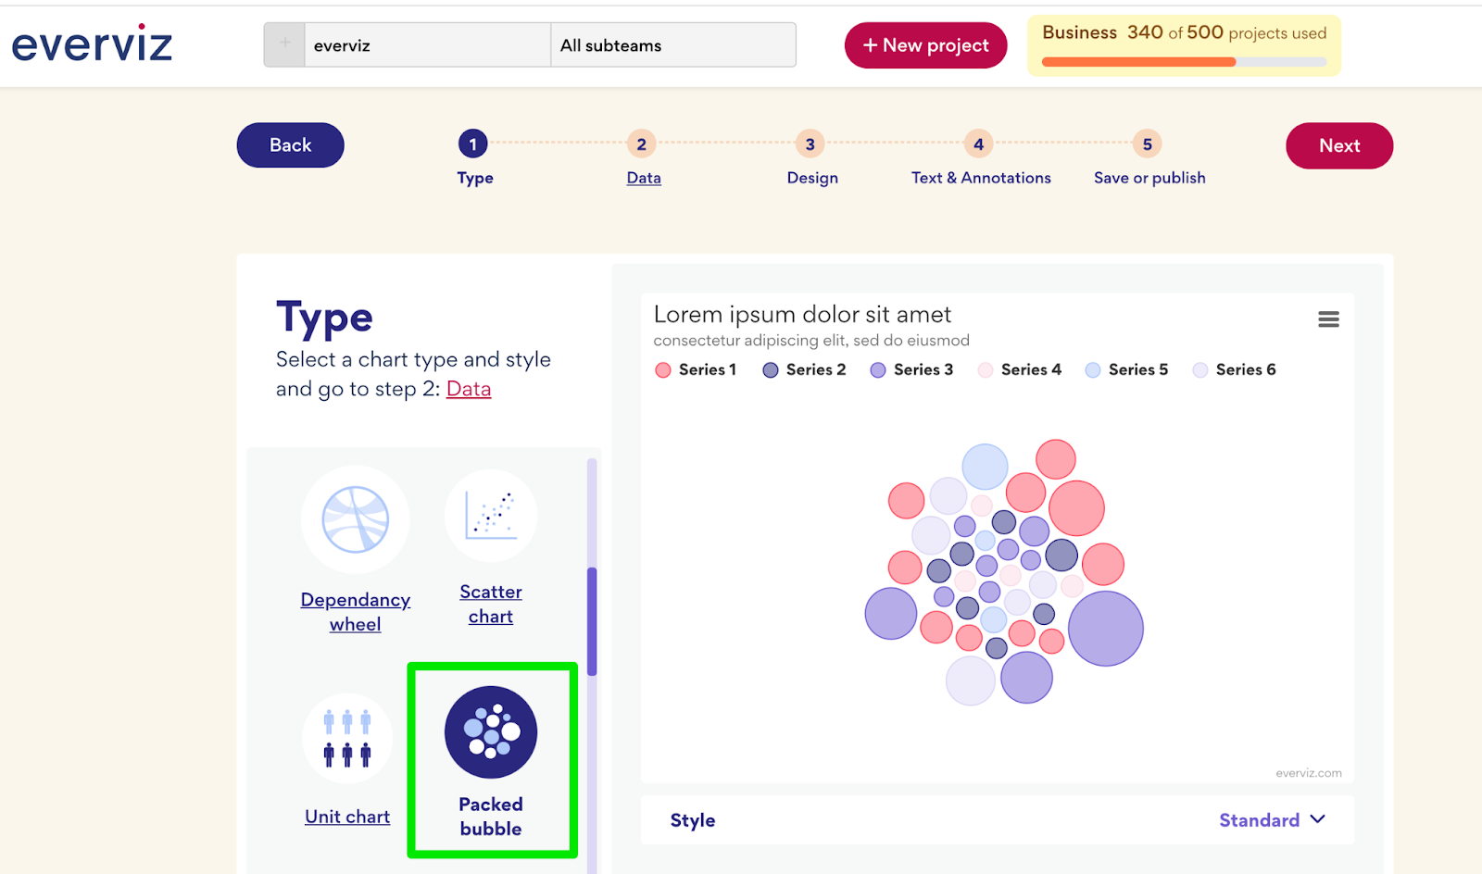Toggle Series 2 legend visibility
Image resolution: width=1482 pixels, height=874 pixels.
point(804,369)
